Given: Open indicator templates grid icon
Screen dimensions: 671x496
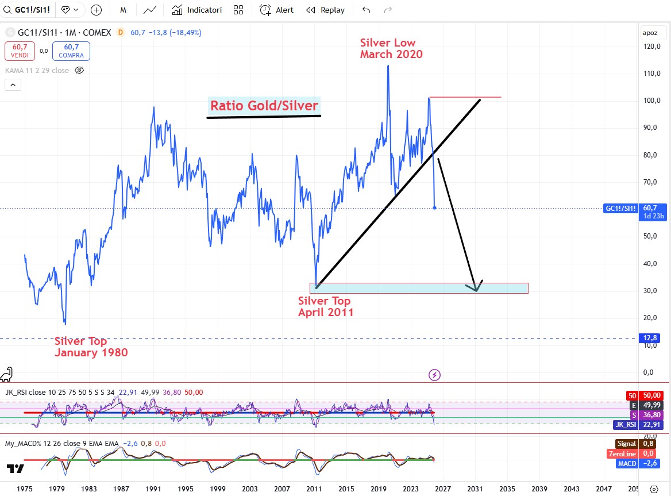Looking at the screenshot, I should pos(238,10).
